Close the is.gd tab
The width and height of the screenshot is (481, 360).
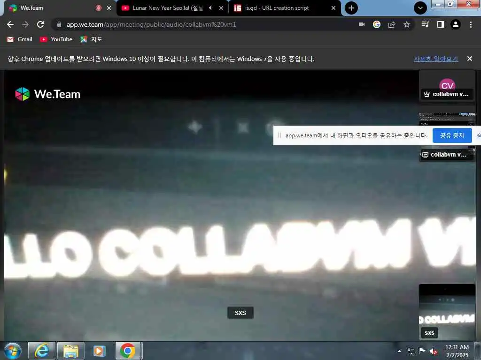[x=334, y=8]
